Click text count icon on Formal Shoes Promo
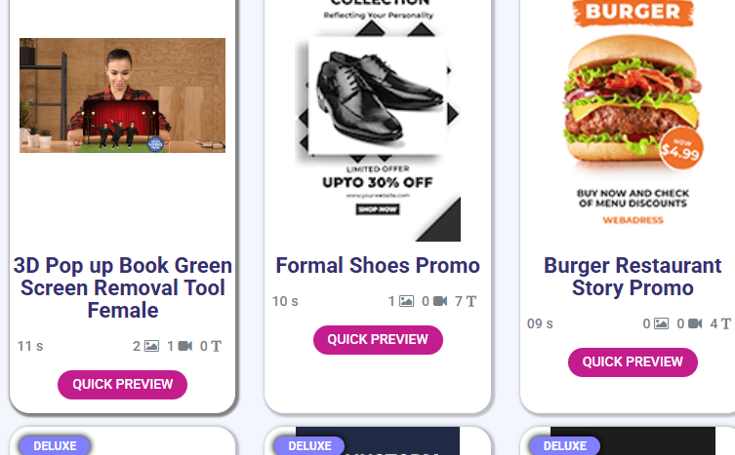The image size is (735, 455). 471,301
